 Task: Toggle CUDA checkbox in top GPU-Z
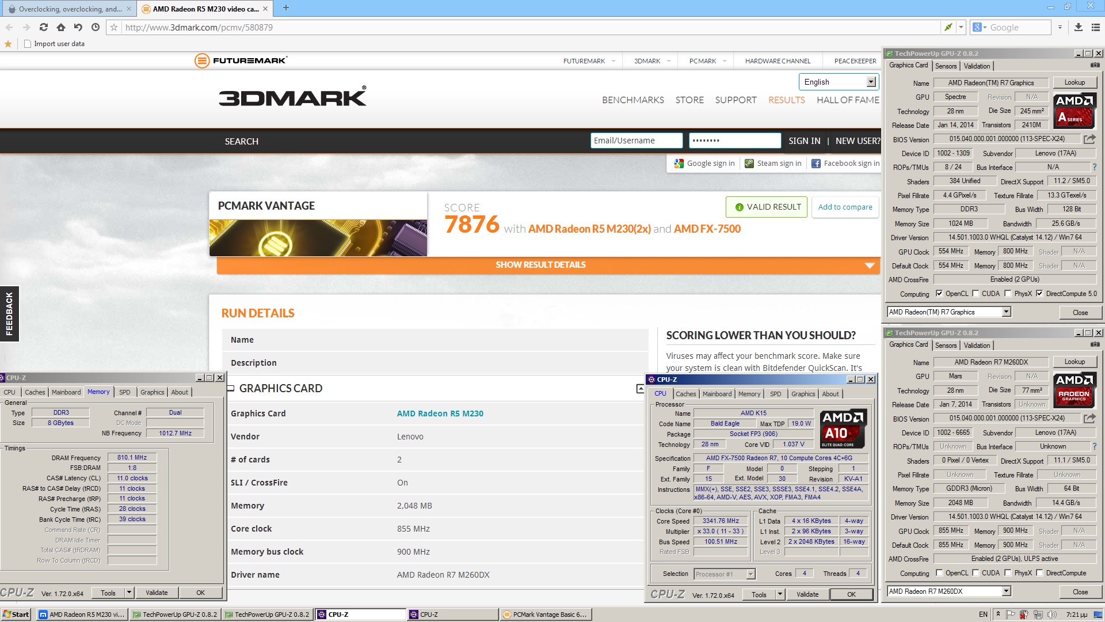(x=976, y=293)
